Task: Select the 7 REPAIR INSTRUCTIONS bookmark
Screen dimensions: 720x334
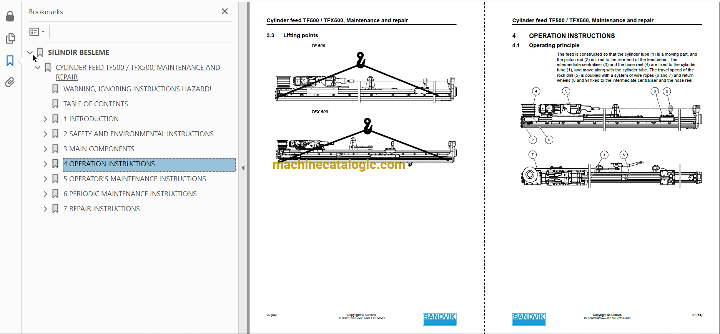Action: pyautogui.click(x=101, y=209)
